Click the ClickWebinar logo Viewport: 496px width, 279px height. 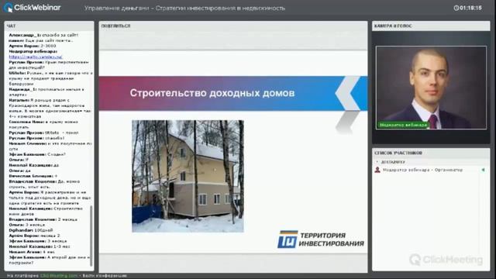pyautogui.click(x=32, y=8)
